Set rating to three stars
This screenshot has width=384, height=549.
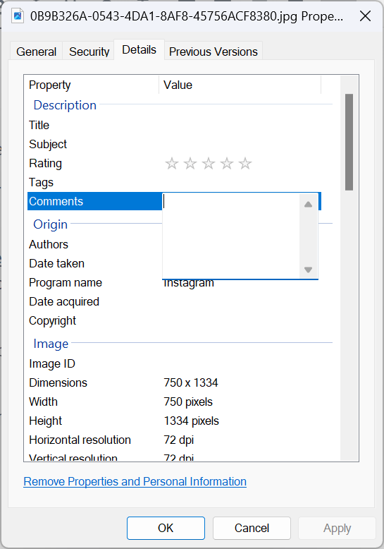(209, 164)
